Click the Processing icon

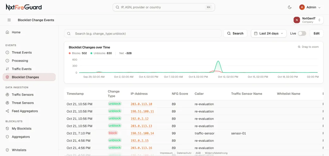7,61
